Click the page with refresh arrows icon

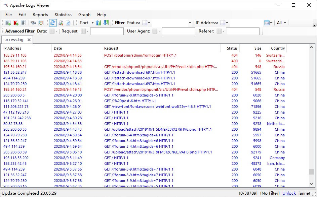[68, 23]
